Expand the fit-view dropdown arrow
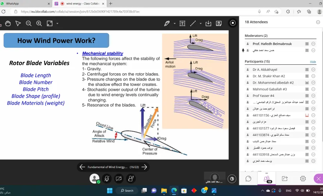Image resolution: width=323 pixels, height=196 pixels. point(57,23)
